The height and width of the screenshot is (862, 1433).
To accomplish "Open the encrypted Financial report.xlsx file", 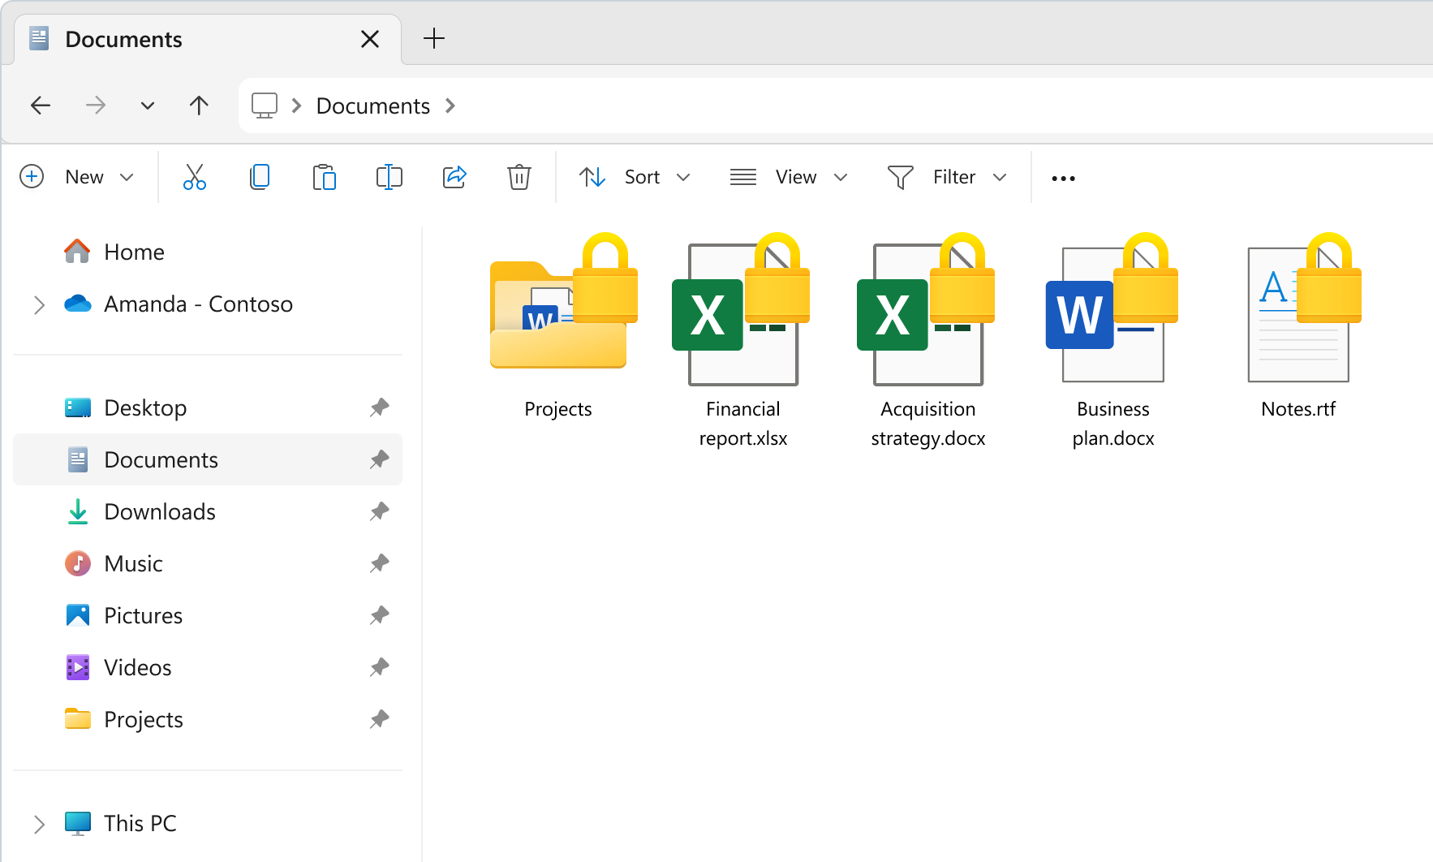I will (742, 317).
